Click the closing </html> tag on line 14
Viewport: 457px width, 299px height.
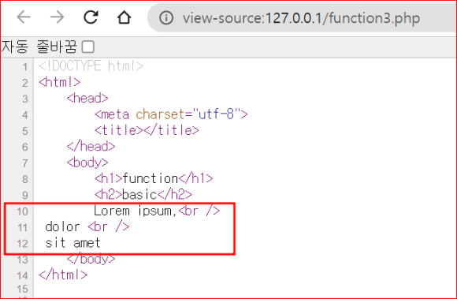click(x=63, y=275)
